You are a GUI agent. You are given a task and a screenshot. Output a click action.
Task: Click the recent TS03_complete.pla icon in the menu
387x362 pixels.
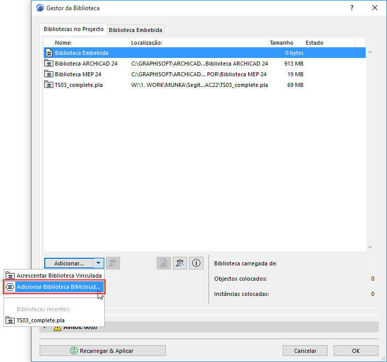click(x=10, y=320)
